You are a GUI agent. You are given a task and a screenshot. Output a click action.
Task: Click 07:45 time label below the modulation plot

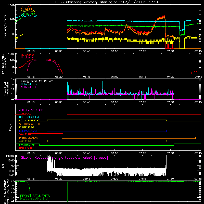coord(198,102)
